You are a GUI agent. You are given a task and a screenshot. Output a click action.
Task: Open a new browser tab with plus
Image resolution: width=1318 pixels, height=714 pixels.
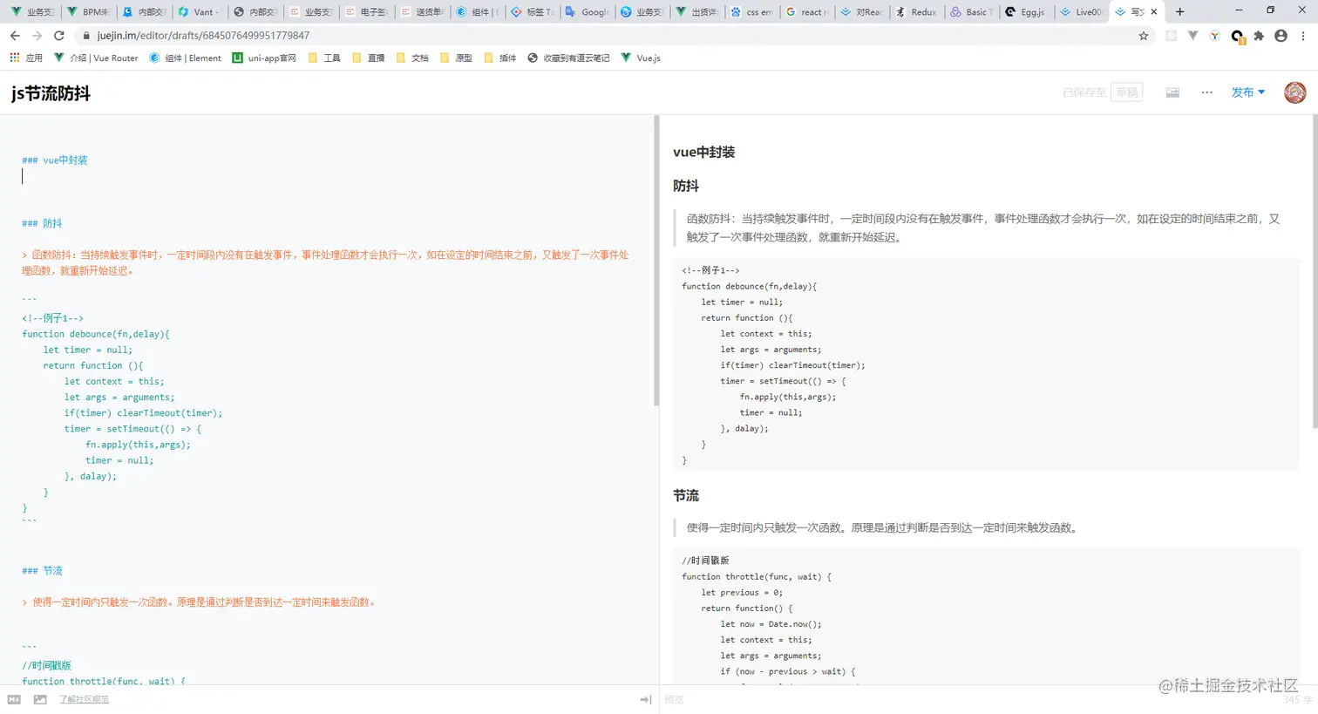[x=1179, y=11]
